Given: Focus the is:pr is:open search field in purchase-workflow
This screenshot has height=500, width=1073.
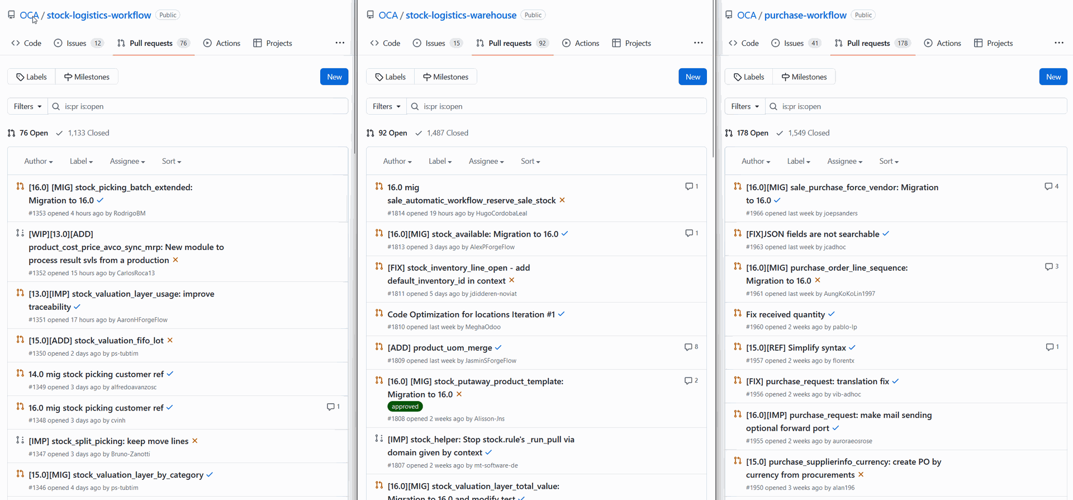Looking at the screenshot, I should coord(917,106).
